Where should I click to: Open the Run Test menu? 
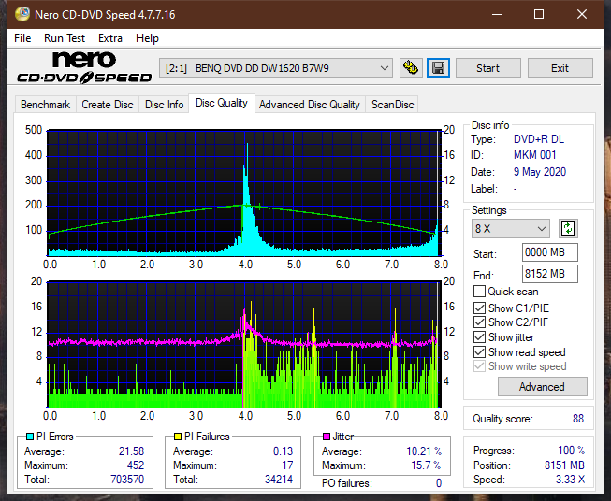(x=65, y=38)
